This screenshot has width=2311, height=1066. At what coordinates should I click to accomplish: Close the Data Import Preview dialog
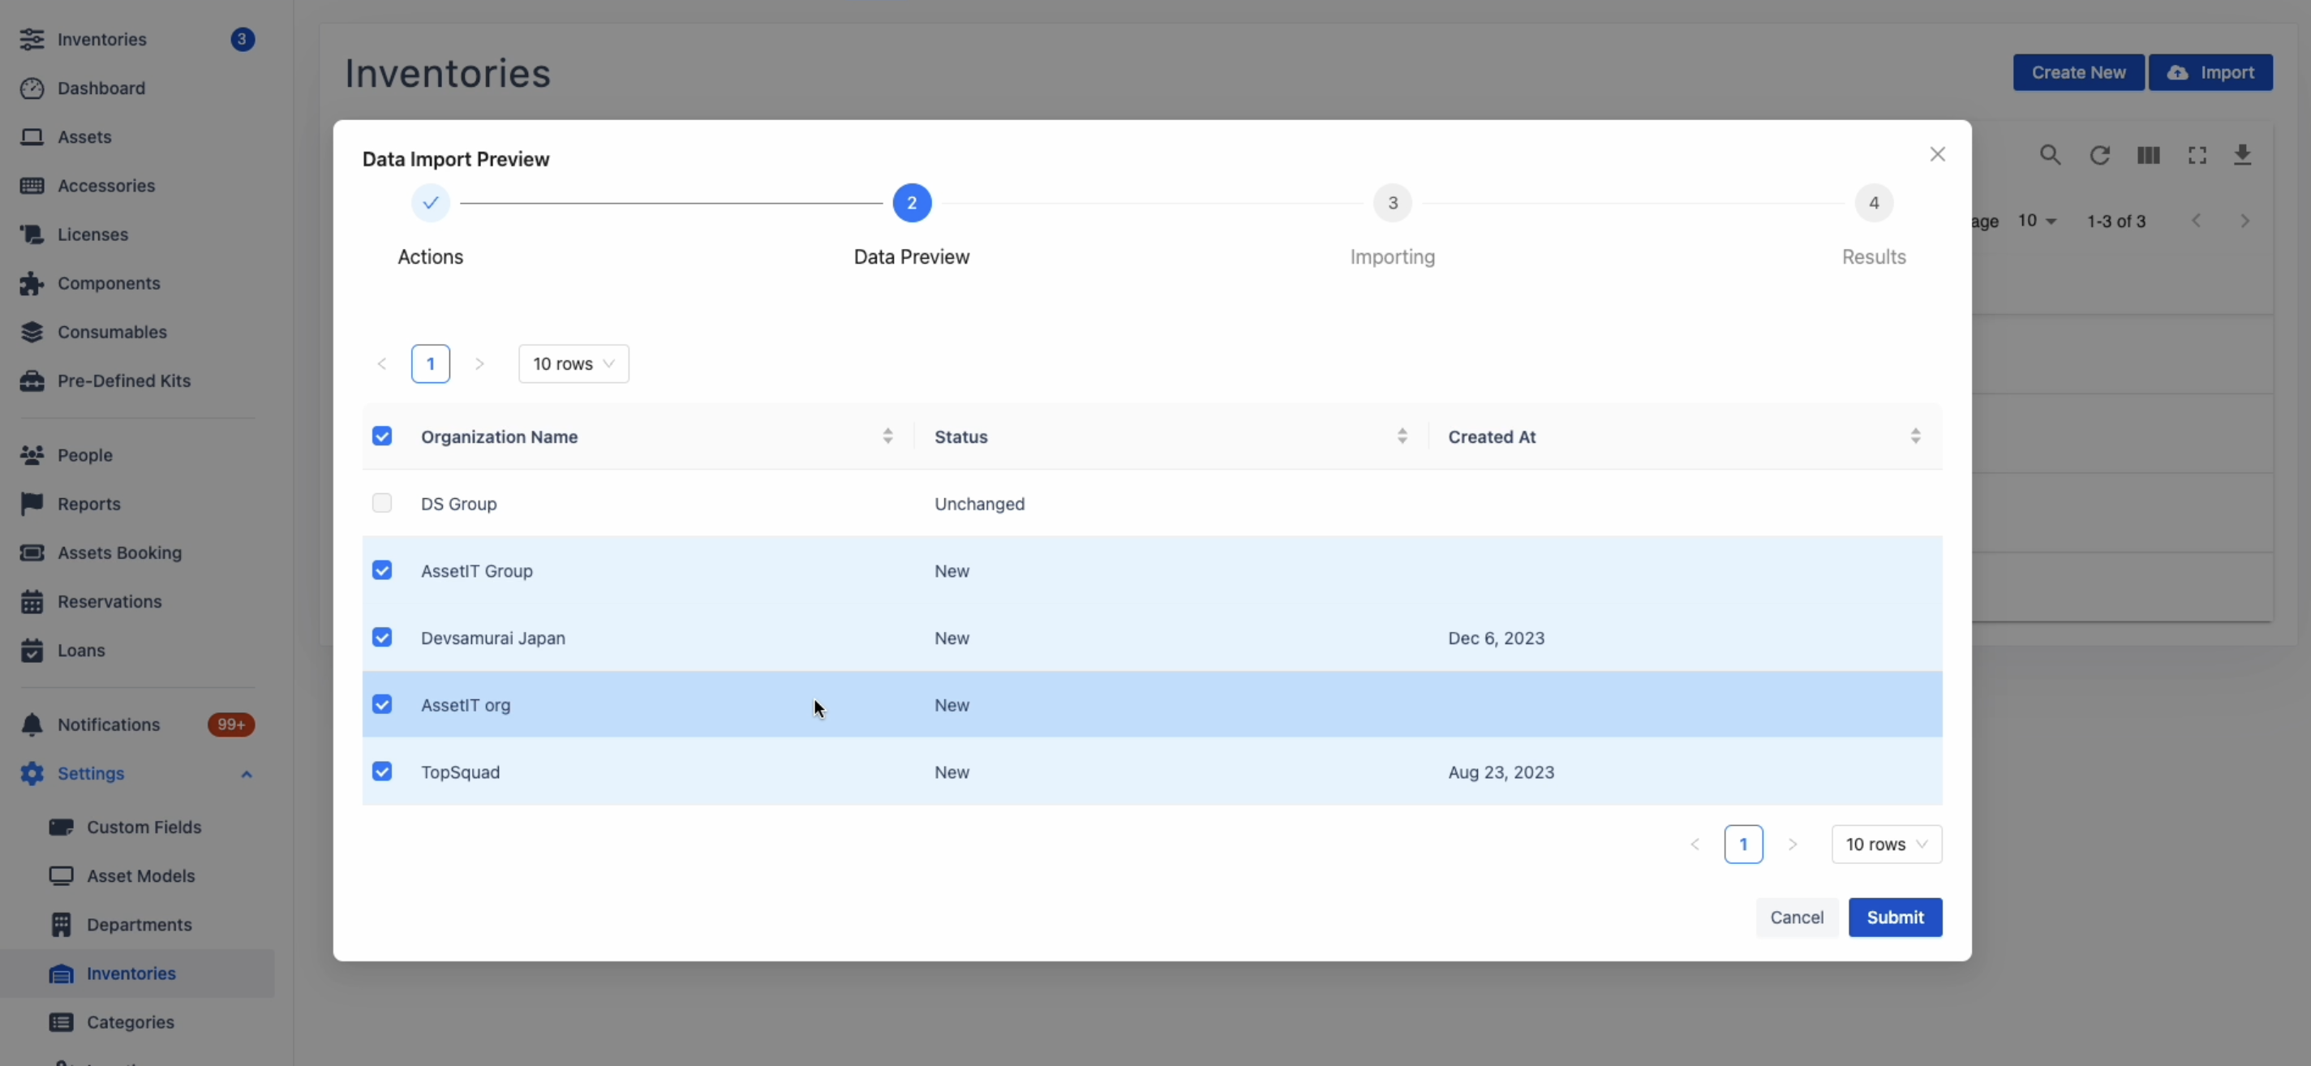pos(1937,154)
